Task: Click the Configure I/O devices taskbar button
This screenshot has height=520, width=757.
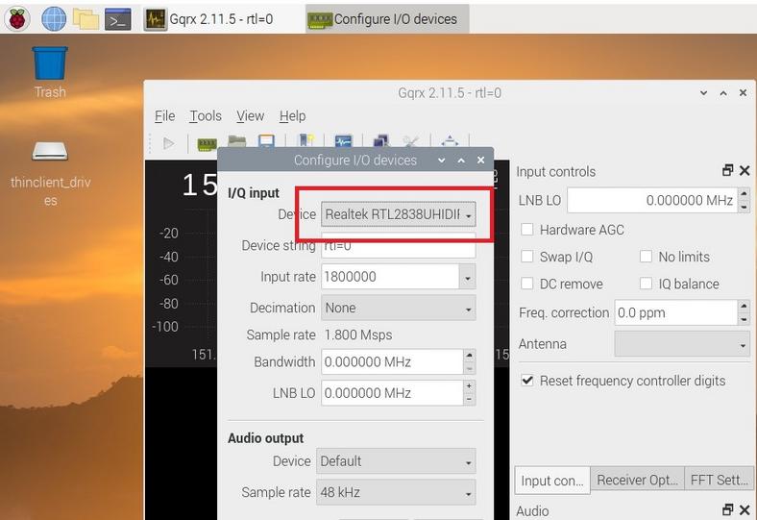Action: point(383,18)
